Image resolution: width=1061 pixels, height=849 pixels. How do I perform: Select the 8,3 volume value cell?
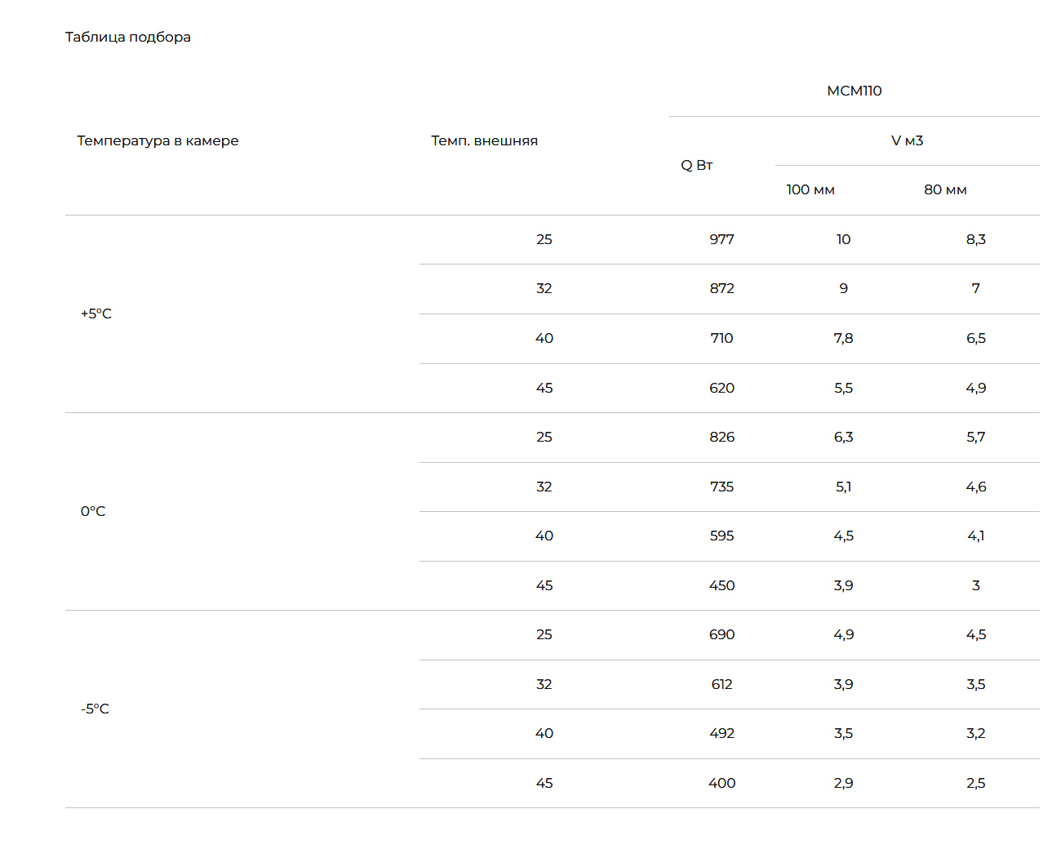pyautogui.click(x=975, y=239)
